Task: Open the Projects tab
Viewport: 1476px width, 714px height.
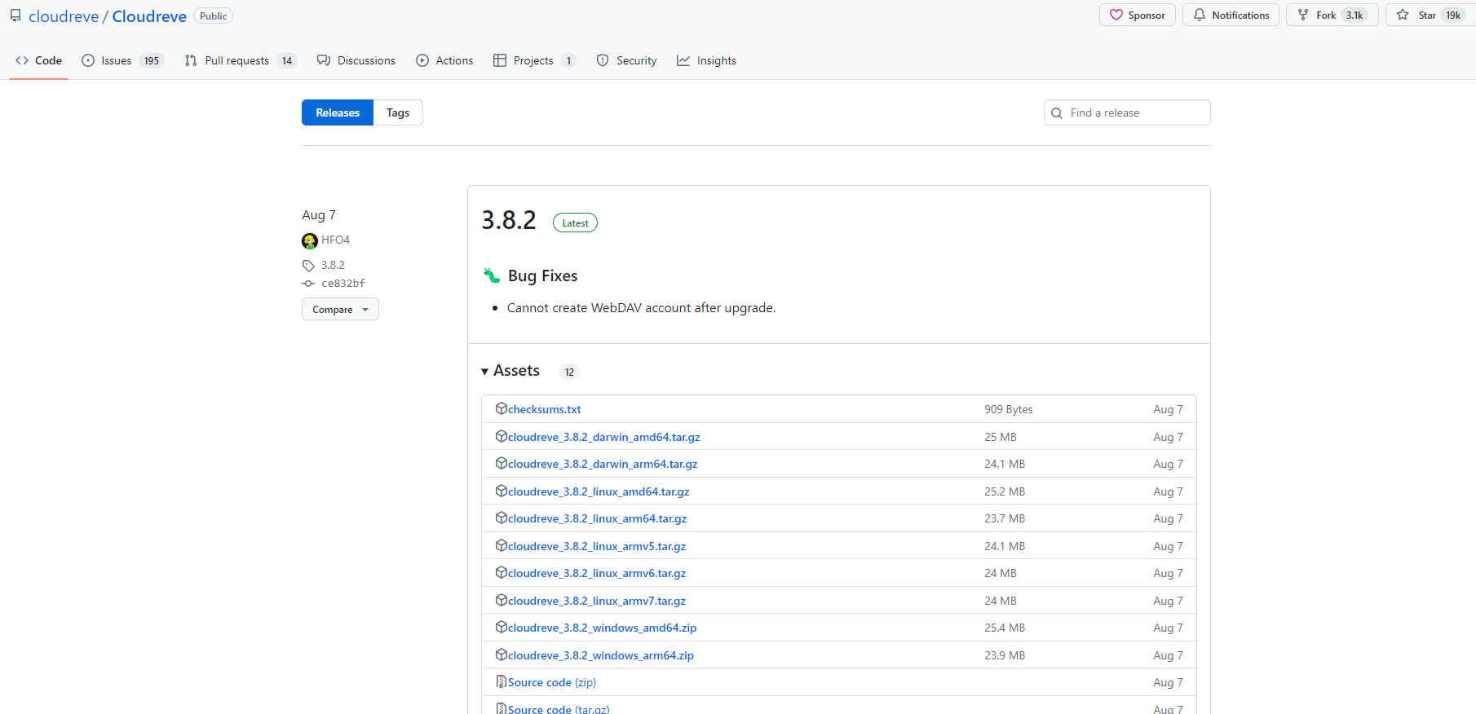Action: tap(534, 60)
